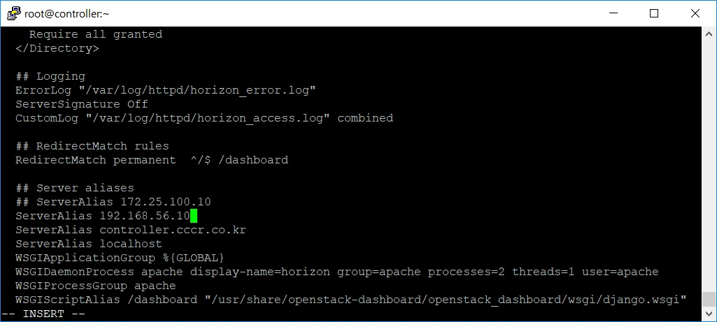Place cursor on ServerAlias 192.168.56.10 line

coord(102,216)
